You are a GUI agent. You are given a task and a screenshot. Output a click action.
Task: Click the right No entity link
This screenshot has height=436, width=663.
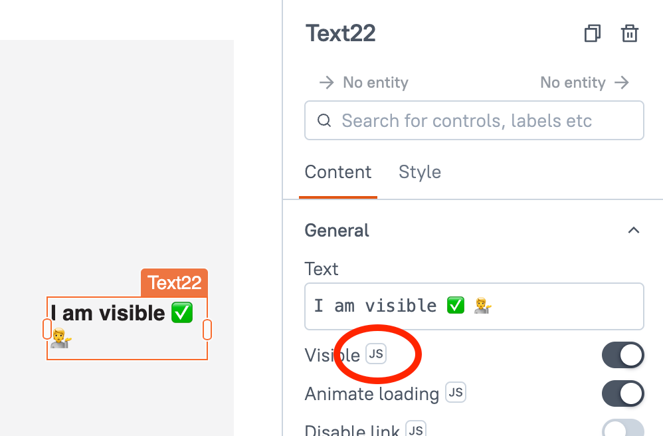(x=572, y=82)
